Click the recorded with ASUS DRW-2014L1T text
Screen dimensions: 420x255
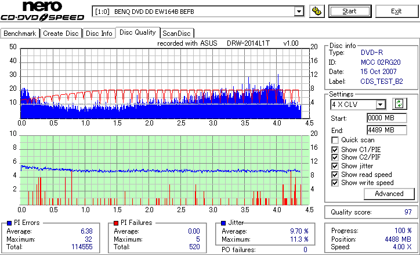pyautogui.click(x=227, y=43)
